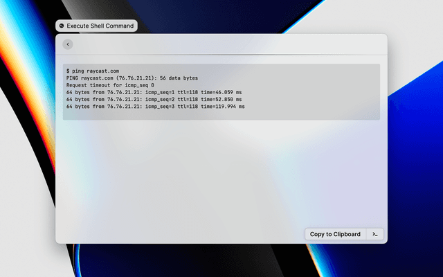Click the icmp_seq=3 response line
The height and width of the screenshot is (277, 443).
pos(155,107)
